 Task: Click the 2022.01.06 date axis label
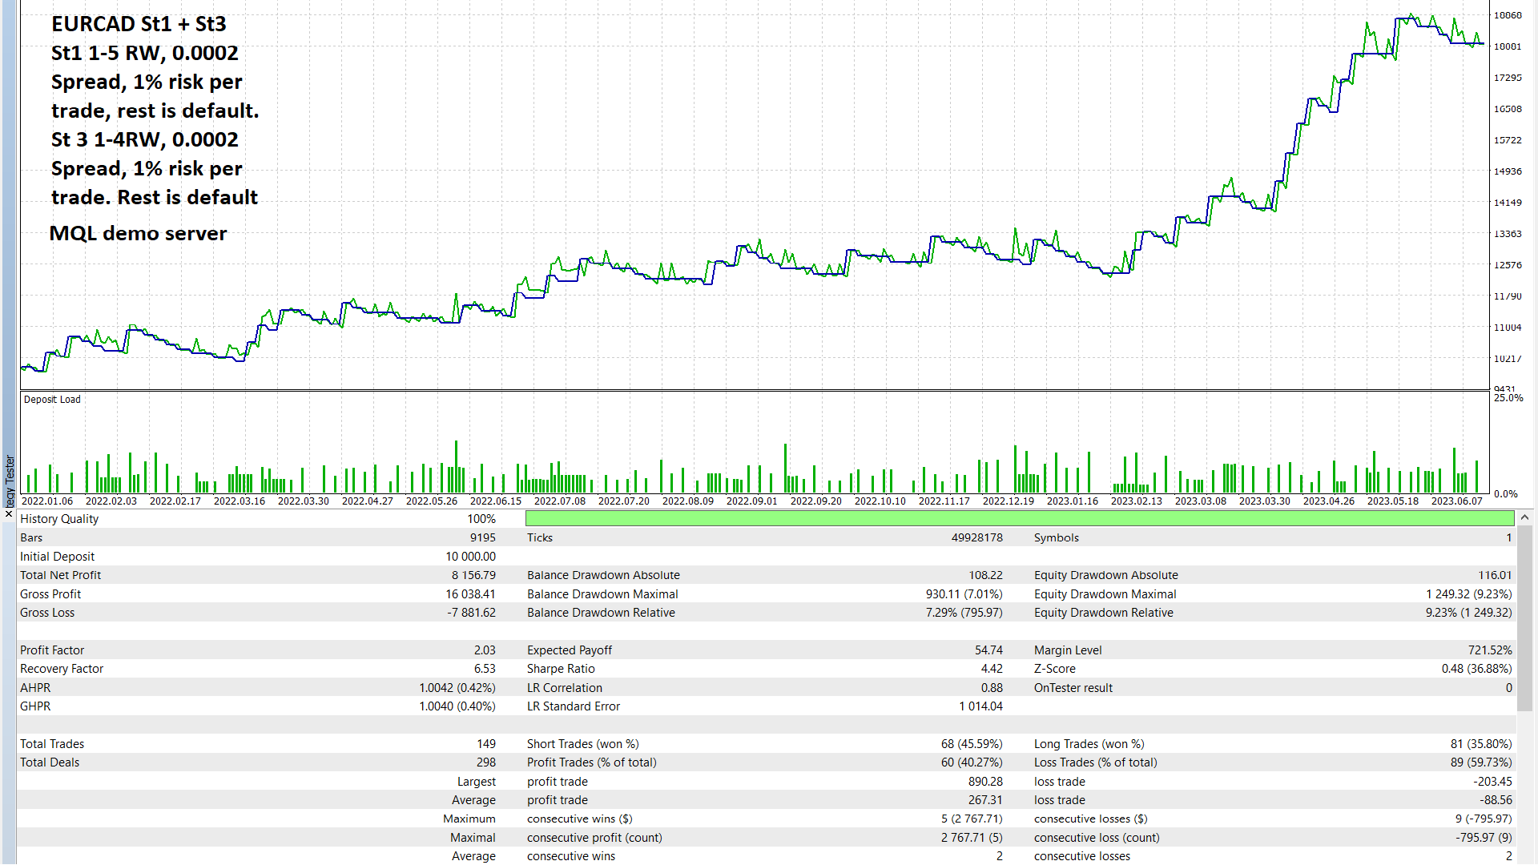[46, 501]
